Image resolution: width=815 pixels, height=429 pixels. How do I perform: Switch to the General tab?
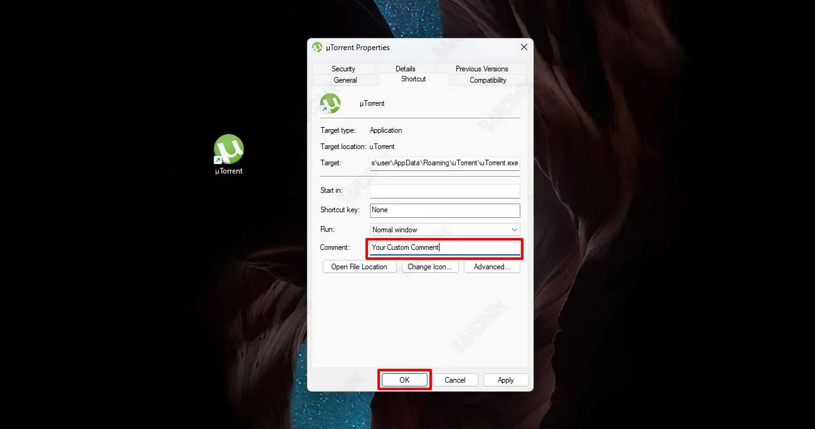[345, 80]
